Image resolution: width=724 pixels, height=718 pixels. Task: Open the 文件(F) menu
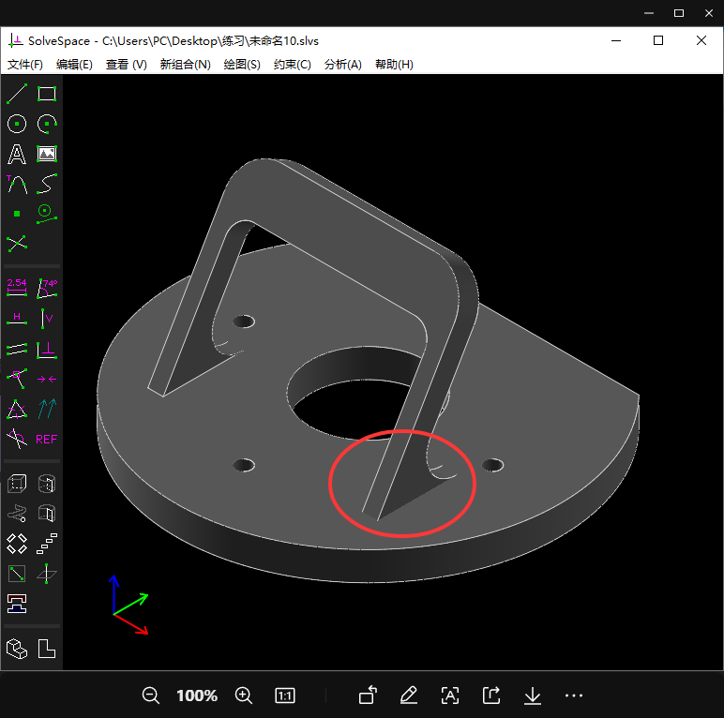pos(25,65)
